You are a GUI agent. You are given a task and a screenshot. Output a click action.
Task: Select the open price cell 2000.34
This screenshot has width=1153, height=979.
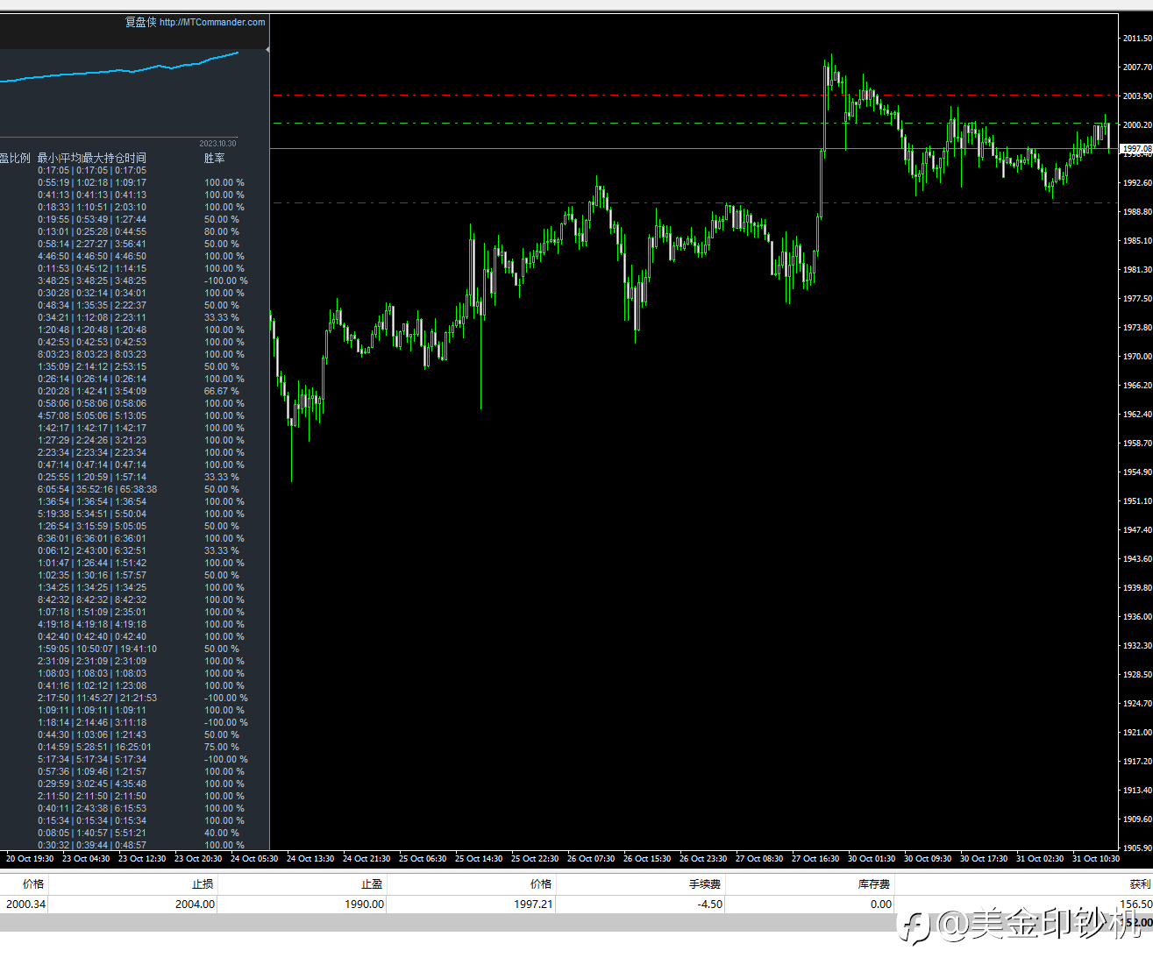click(x=25, y=904)
